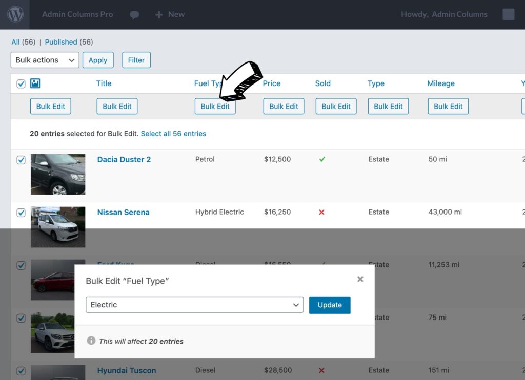Click the red Sold X for Nissan Serena

point(322,212)
